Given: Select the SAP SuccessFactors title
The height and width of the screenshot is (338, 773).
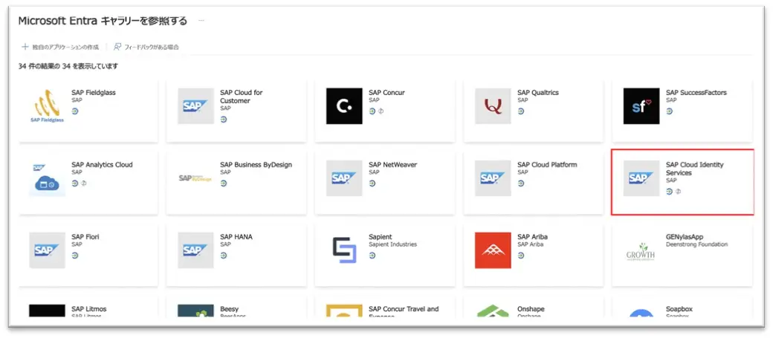Looking at the screenshot, I should point(696,93).
